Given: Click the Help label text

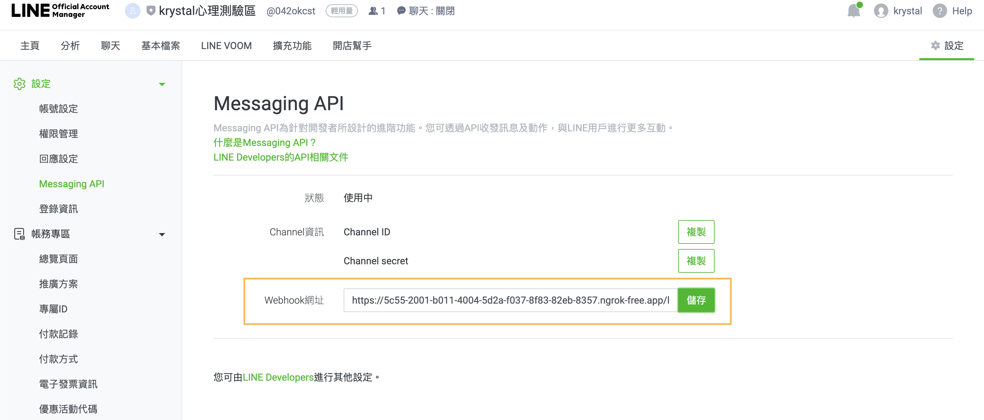Looking at the screenshot, I should click(962, 11).
